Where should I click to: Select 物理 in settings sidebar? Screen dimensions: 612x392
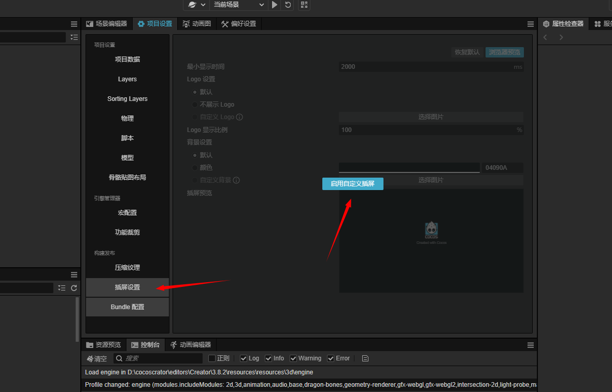(x=127, y=119)
